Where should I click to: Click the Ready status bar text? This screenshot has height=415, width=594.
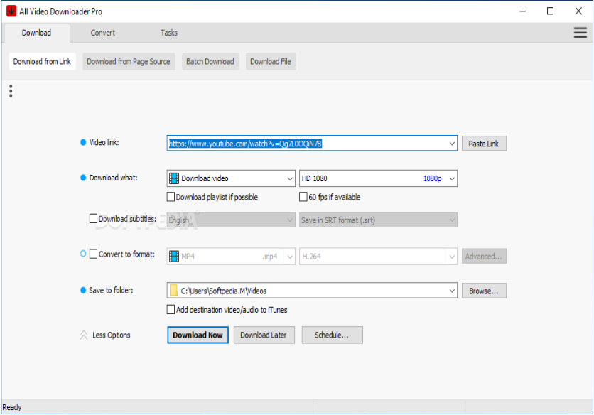click(12, 407)
